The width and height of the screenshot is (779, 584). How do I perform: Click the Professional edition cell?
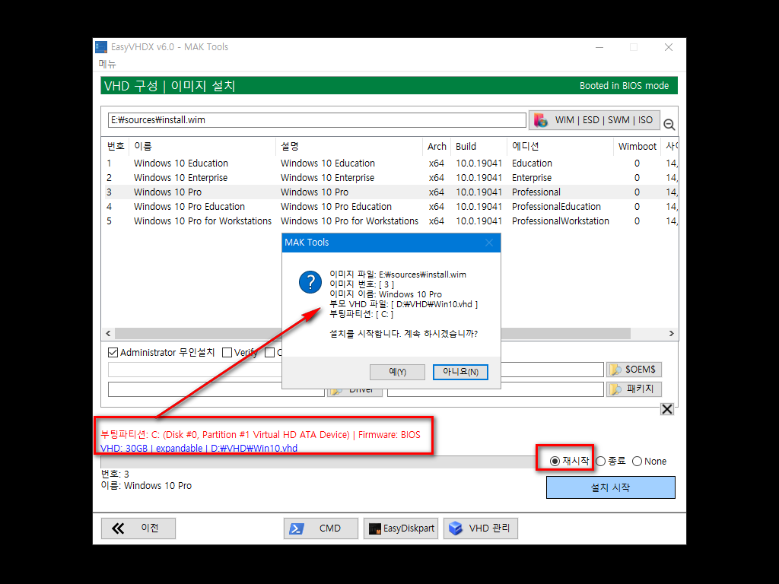tap(536, 192)
